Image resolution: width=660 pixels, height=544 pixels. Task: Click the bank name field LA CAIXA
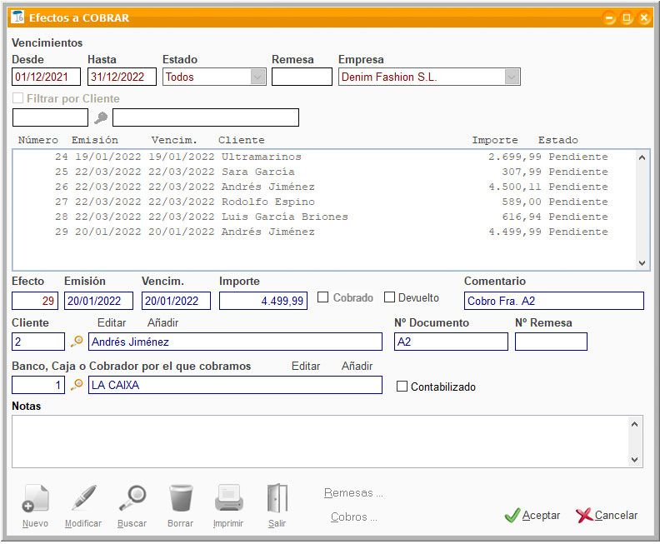pos(235,385)
